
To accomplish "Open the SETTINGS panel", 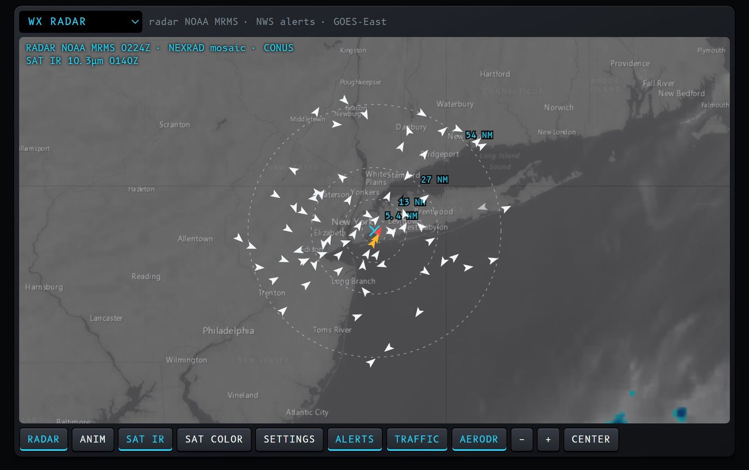I will (289, 440).
